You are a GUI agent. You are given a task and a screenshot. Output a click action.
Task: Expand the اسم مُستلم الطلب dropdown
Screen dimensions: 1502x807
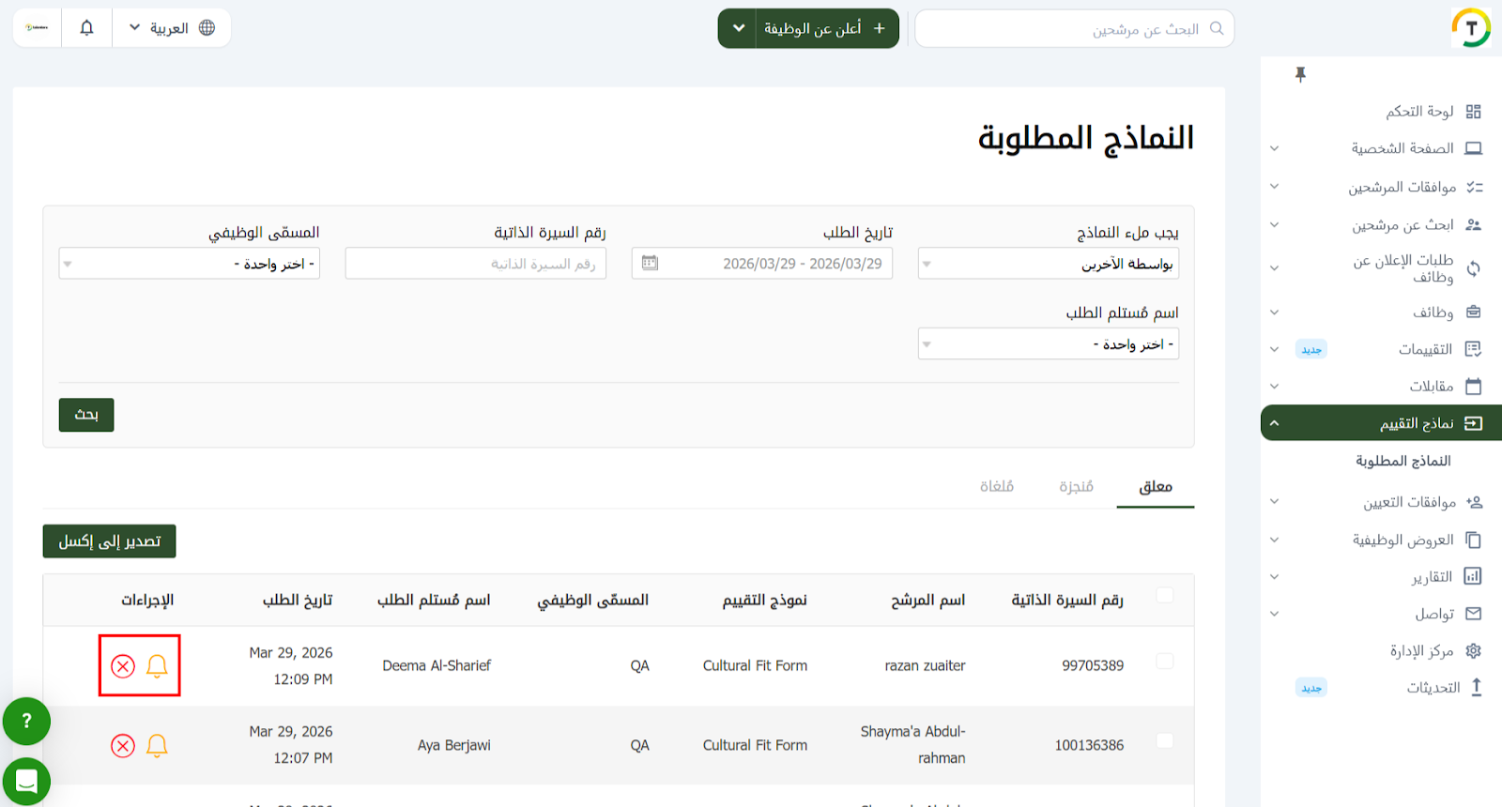click(x=1048, y=344)
